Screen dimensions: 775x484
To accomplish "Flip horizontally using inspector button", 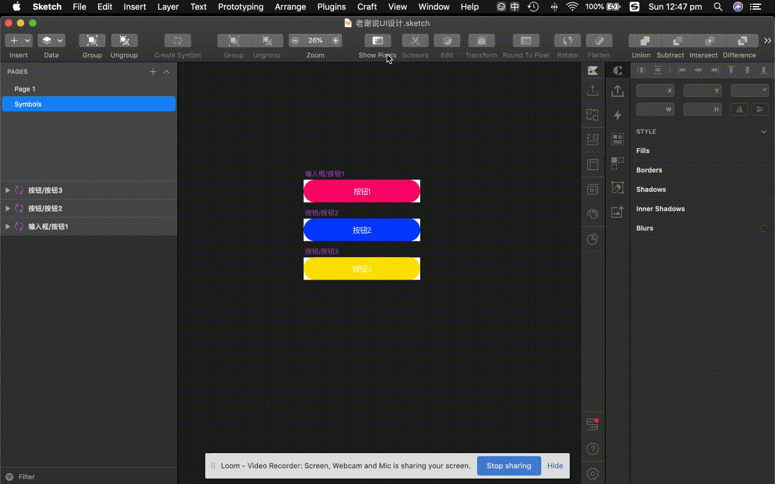I will tap(740, 110).
